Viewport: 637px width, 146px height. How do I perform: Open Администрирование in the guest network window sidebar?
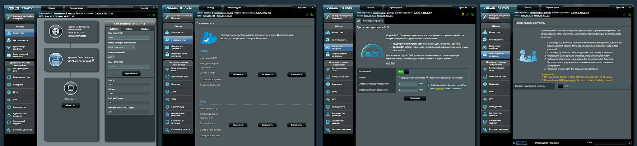coord(178,114)
